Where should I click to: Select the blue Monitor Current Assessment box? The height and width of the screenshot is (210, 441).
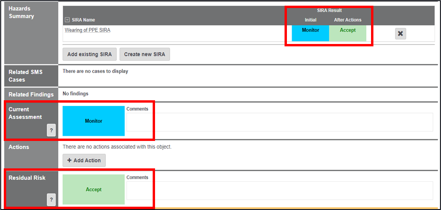click(x=94, y=121)
